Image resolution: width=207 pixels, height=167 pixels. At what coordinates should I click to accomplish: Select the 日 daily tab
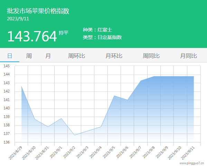tap(10, 56)
